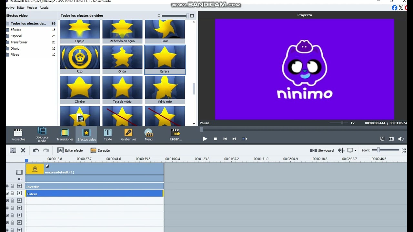Select the maxresdefault (1) video clip
Screen dimensions: 413x232
[x=95, y=169]
